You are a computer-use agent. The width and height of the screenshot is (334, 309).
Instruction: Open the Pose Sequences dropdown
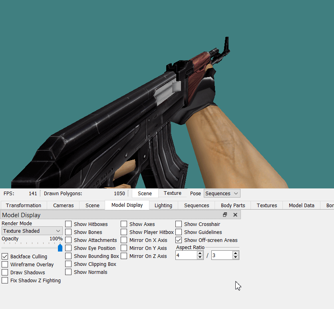[222, 193]
